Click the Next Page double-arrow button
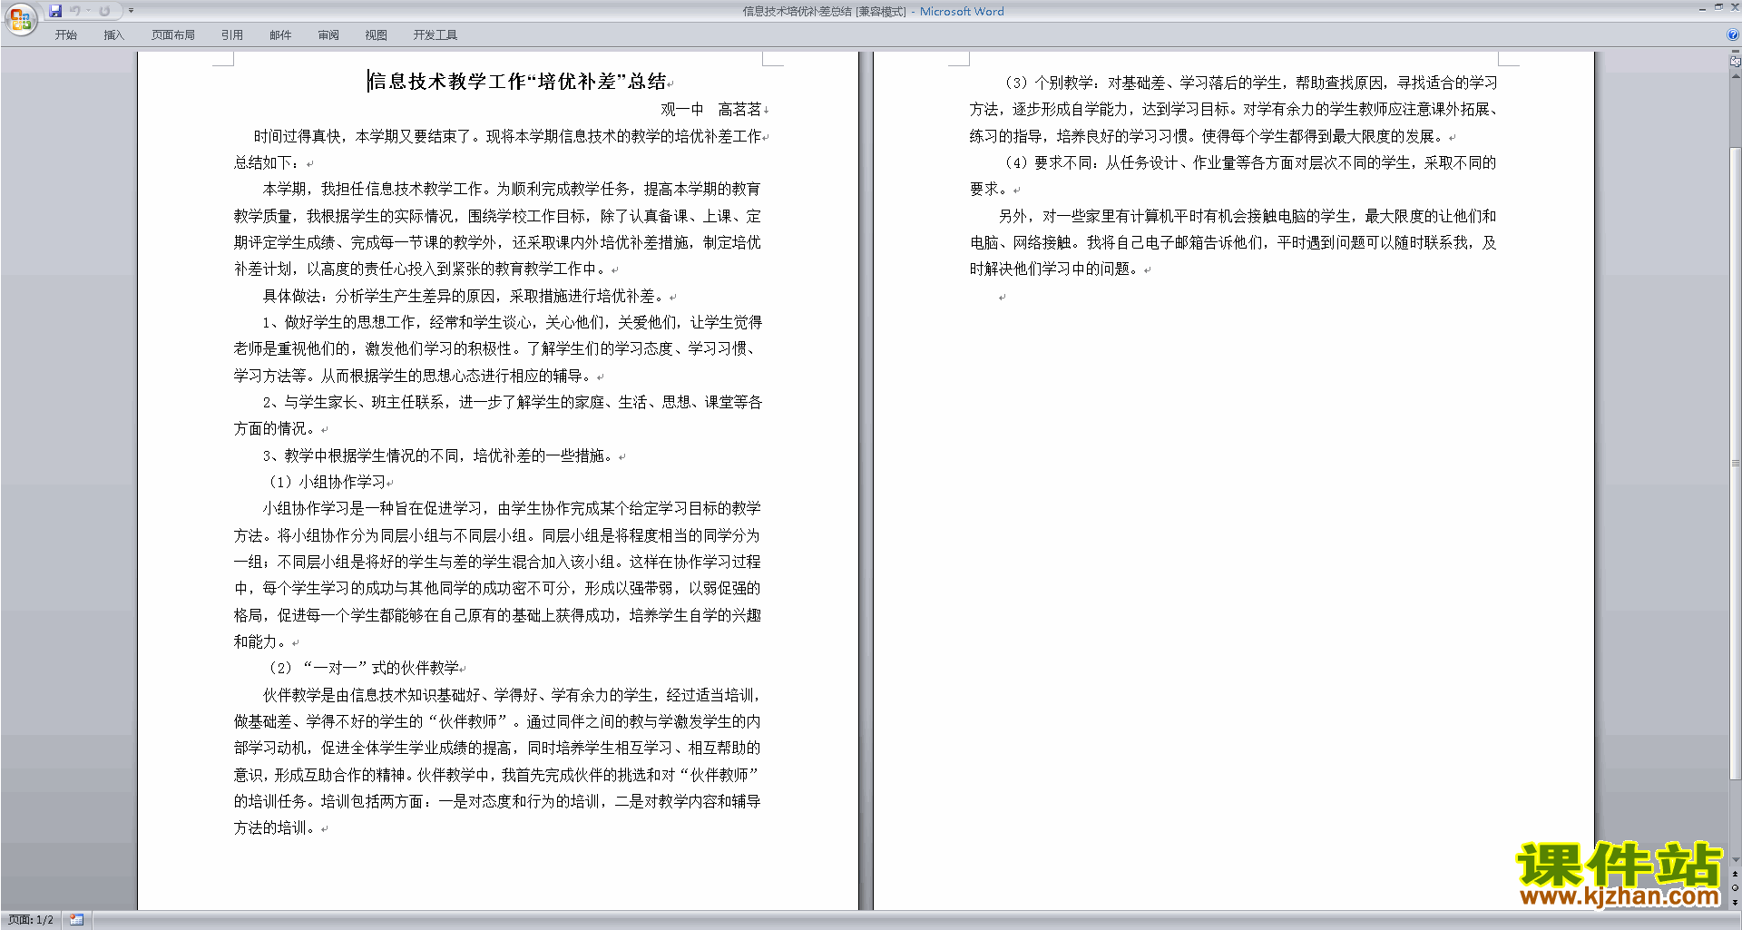 (1736, 903)
